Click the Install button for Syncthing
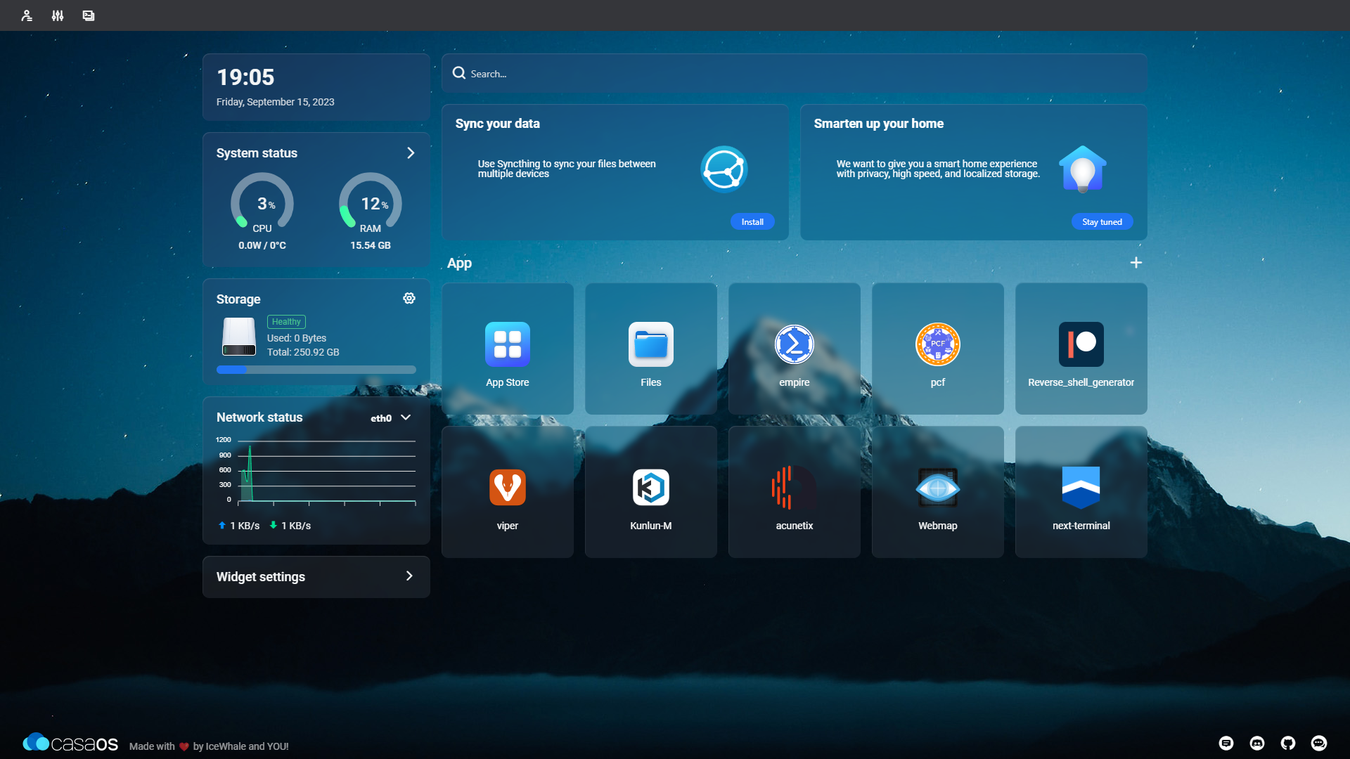This screenshot has width=1350, height=759. (x=752, y=222)
